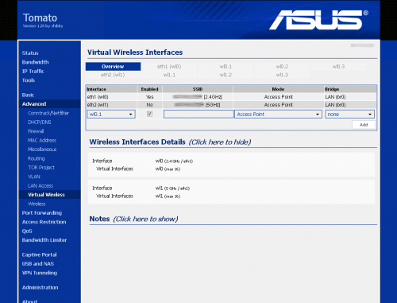This screenshot has height=303, width=397.
Task: Open the wl0.1 interface dropdown
Action: [x=111, y=115]
